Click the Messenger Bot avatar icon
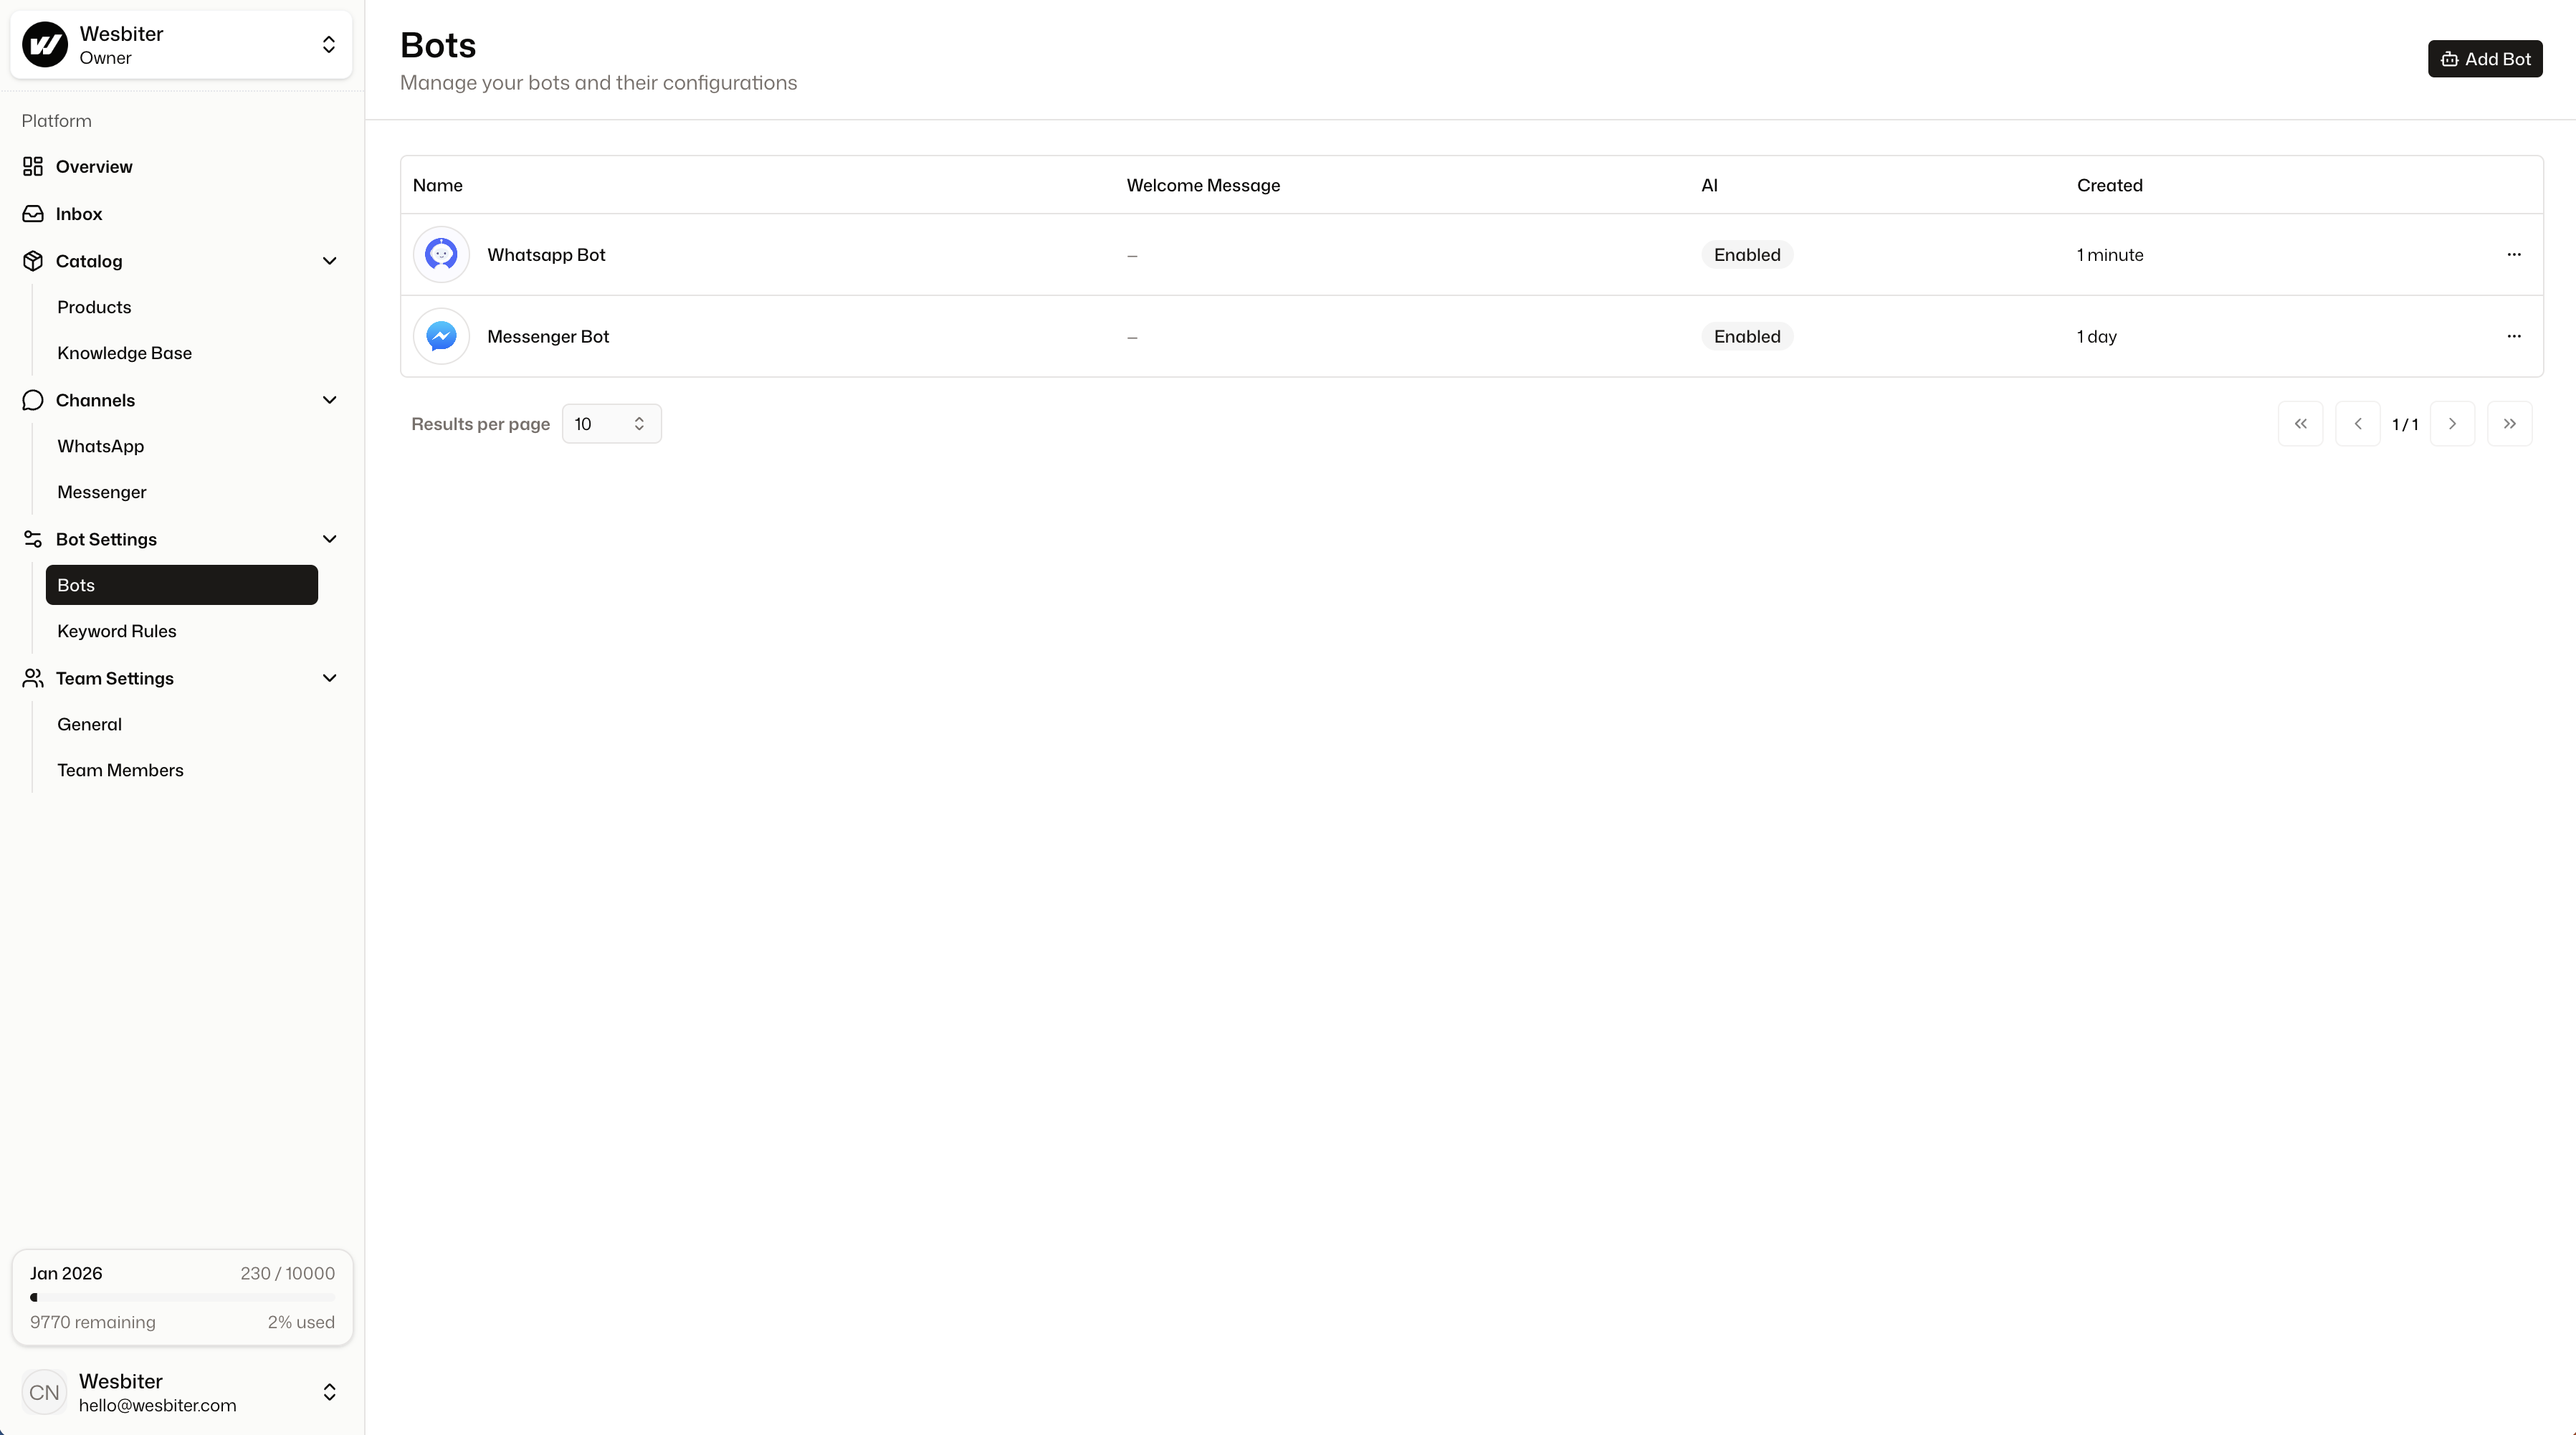 pos(440,336)
